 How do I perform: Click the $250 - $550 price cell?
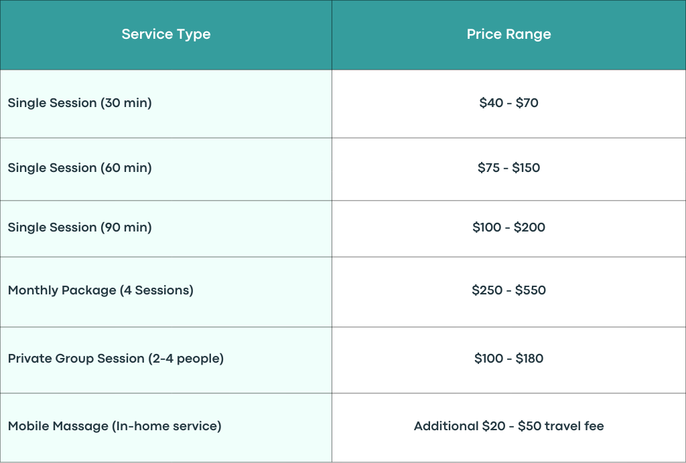(x=509, y=292)
